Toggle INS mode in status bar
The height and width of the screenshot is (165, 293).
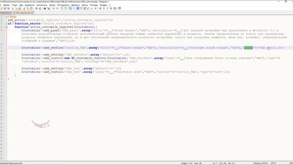coord(291,163)
